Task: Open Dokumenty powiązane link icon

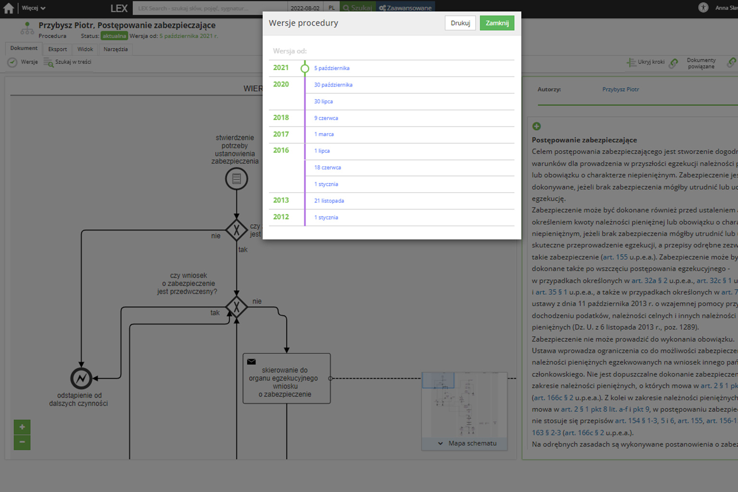Action: 674,63
